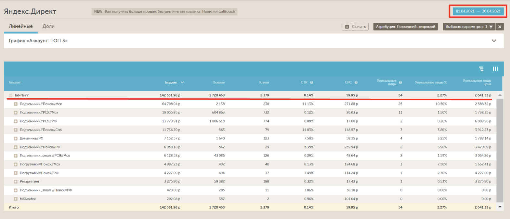Click the NEW Calltouch announcement banner
The image size is (510, 219).
pos(164,11)
